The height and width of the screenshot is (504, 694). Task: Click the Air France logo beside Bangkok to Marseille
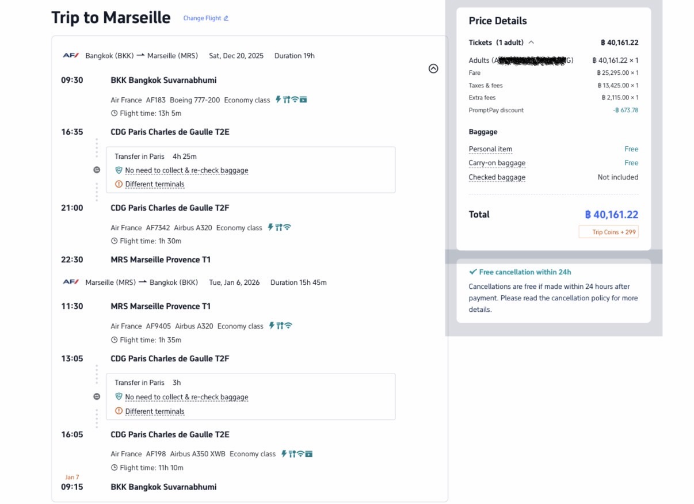click(71, 56)
